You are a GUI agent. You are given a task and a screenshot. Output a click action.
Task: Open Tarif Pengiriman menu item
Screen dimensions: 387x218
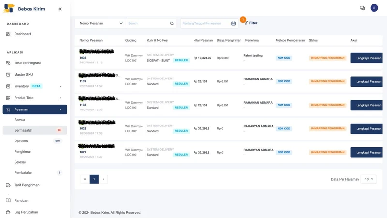point(27,185)
